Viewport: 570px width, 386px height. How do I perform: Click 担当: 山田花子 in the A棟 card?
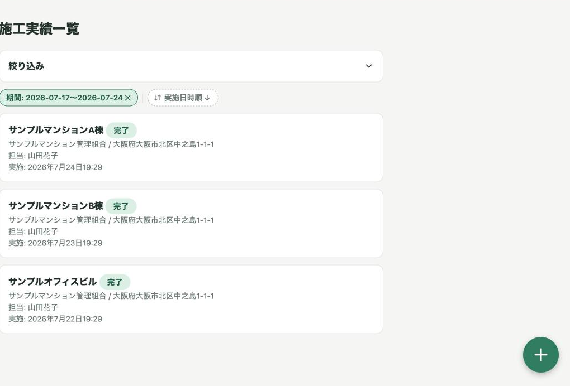[33, 156]
